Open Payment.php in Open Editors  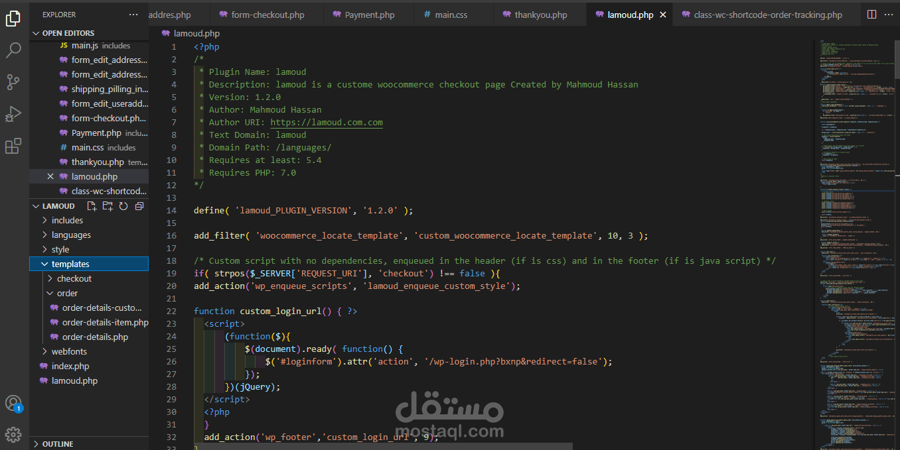(x=89, y=133)
